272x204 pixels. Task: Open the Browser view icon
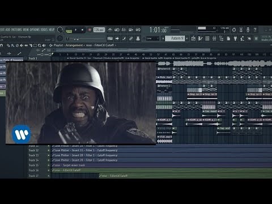221,39
